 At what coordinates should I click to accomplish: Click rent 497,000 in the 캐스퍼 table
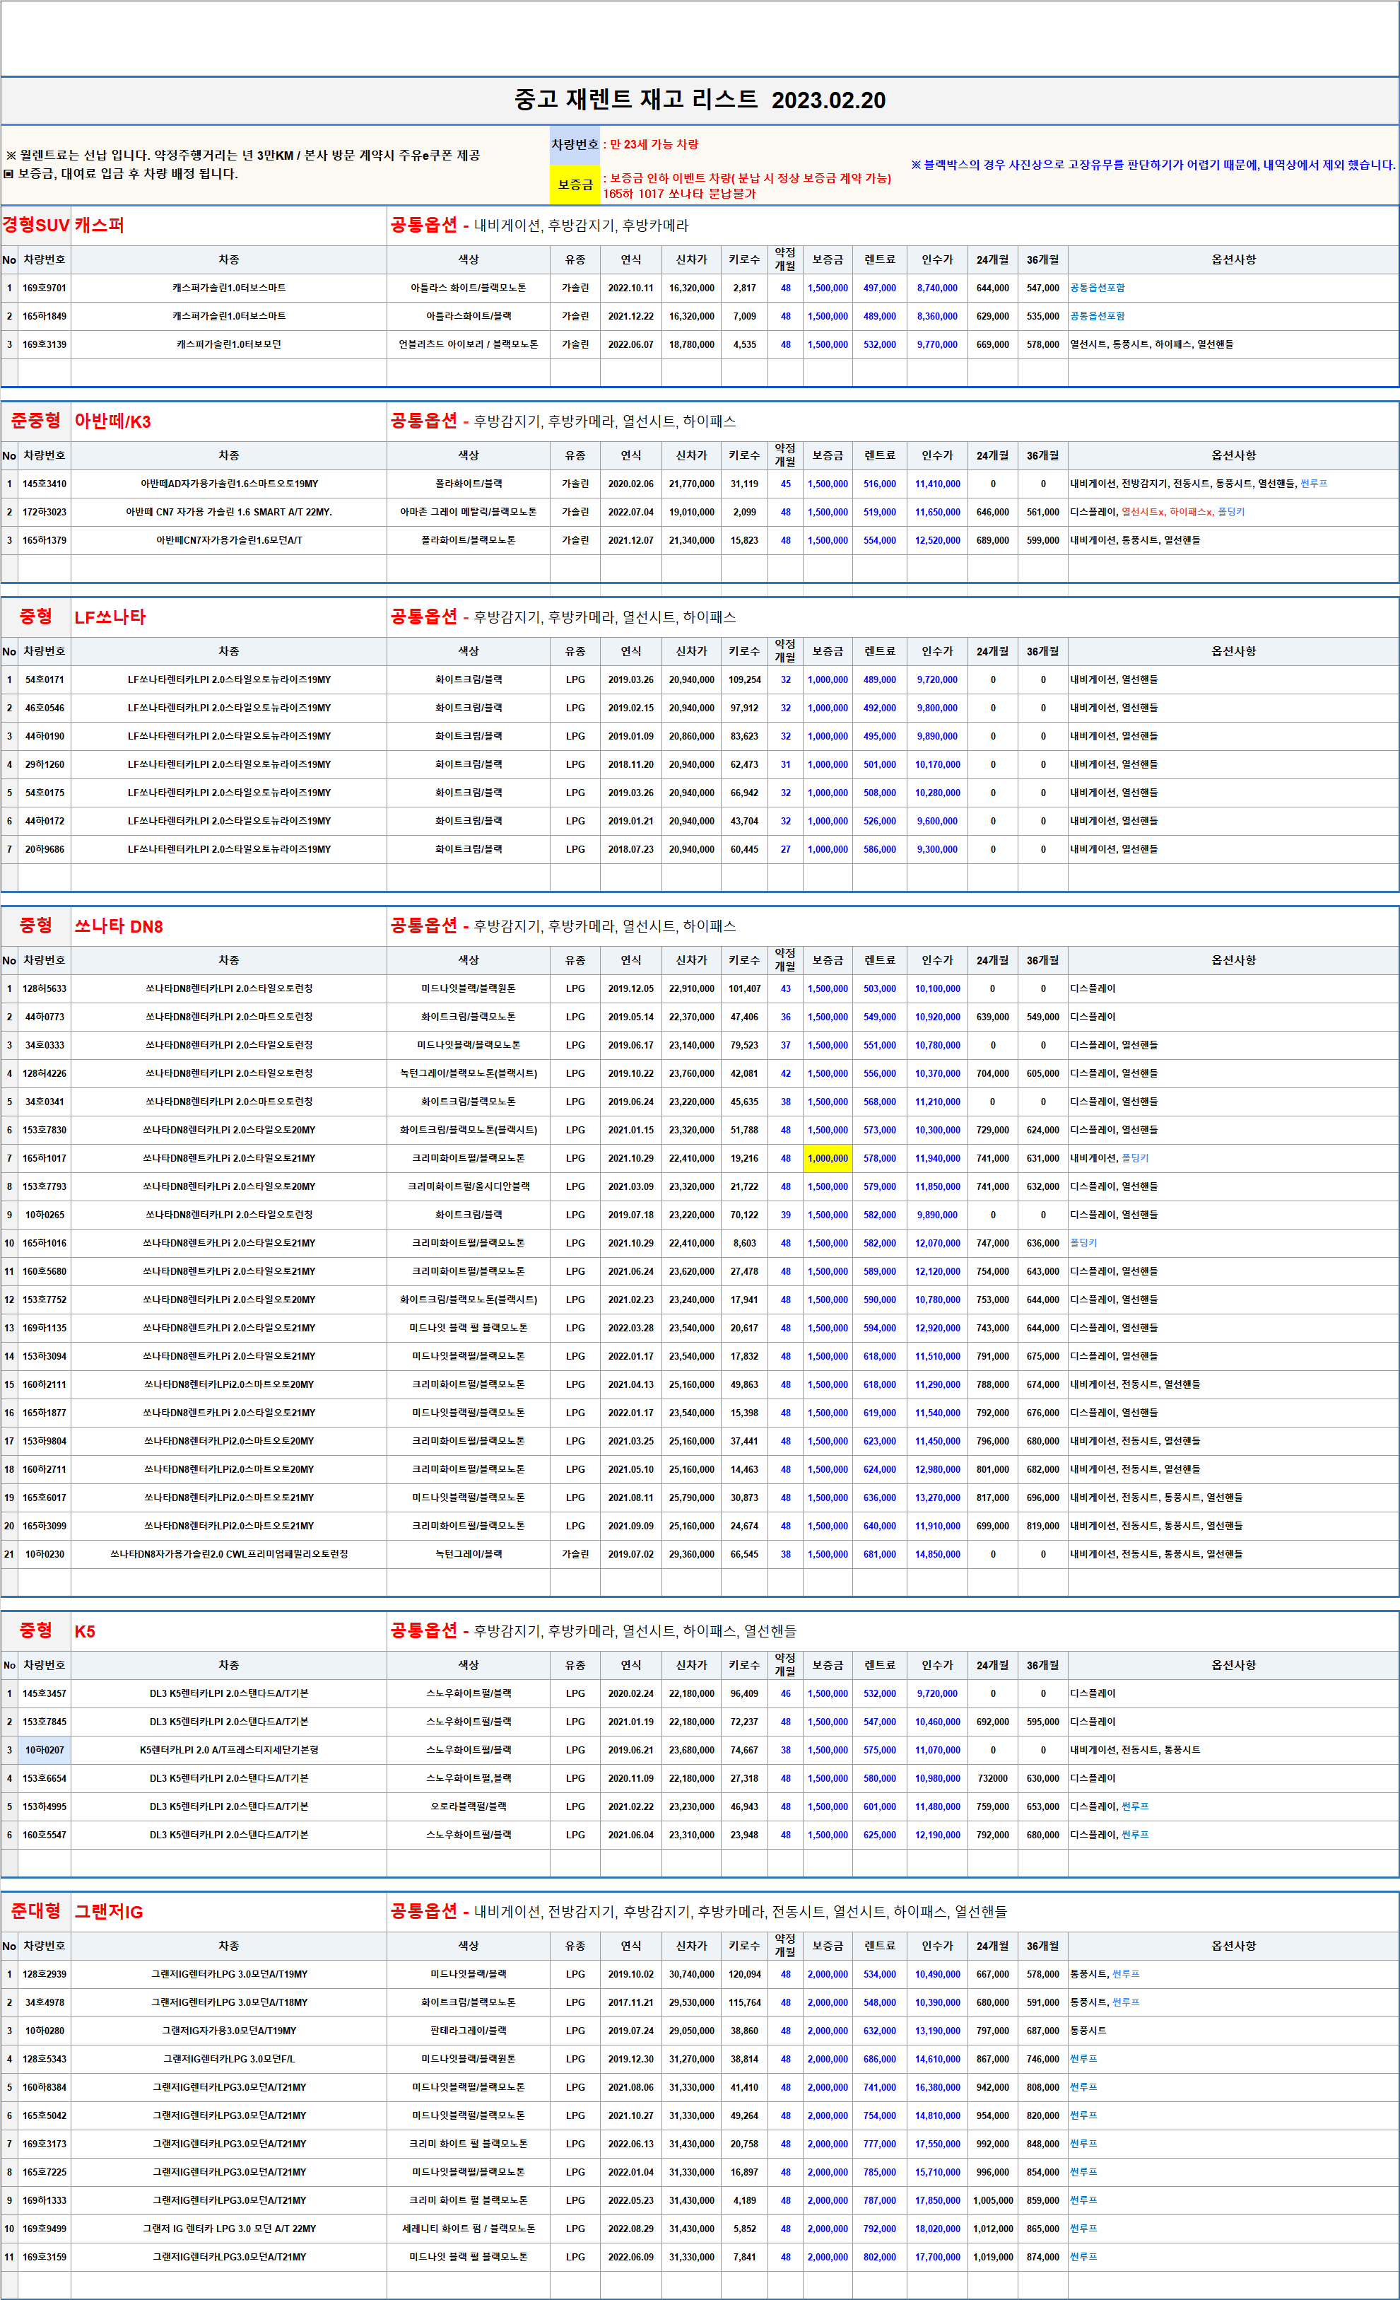880,288
